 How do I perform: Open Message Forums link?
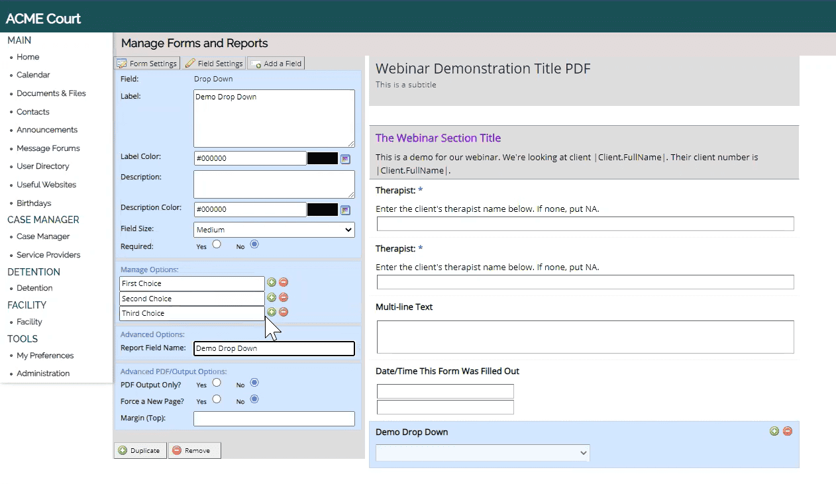(48, 148)
